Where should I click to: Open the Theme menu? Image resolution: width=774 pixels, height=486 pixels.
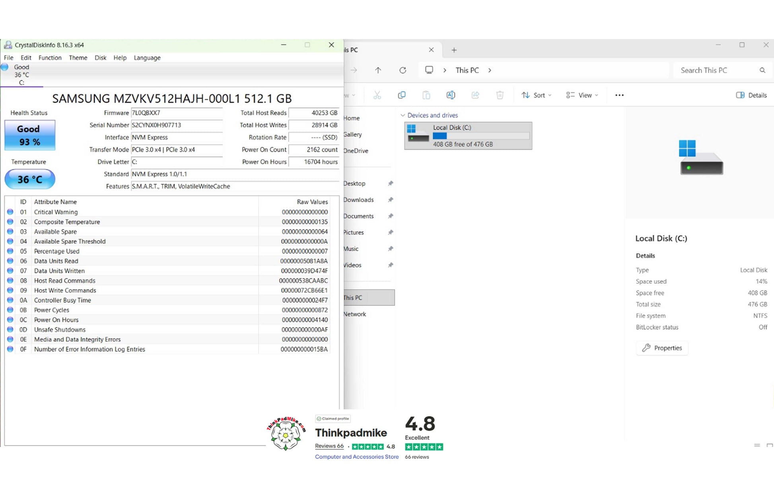click(78, 58)
